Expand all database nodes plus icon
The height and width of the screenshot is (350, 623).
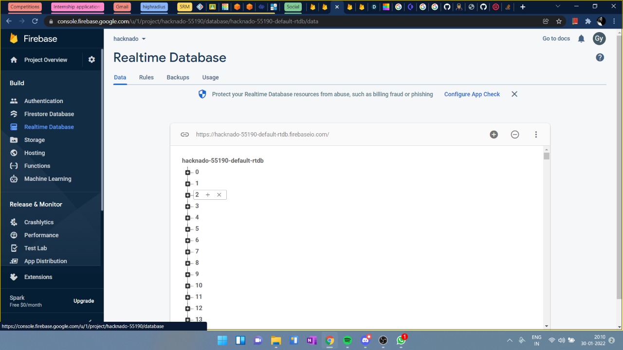tap(494, 135)
